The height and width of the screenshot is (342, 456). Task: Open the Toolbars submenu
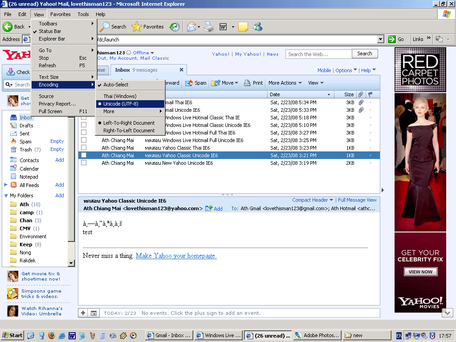click(x=64, y=24)
